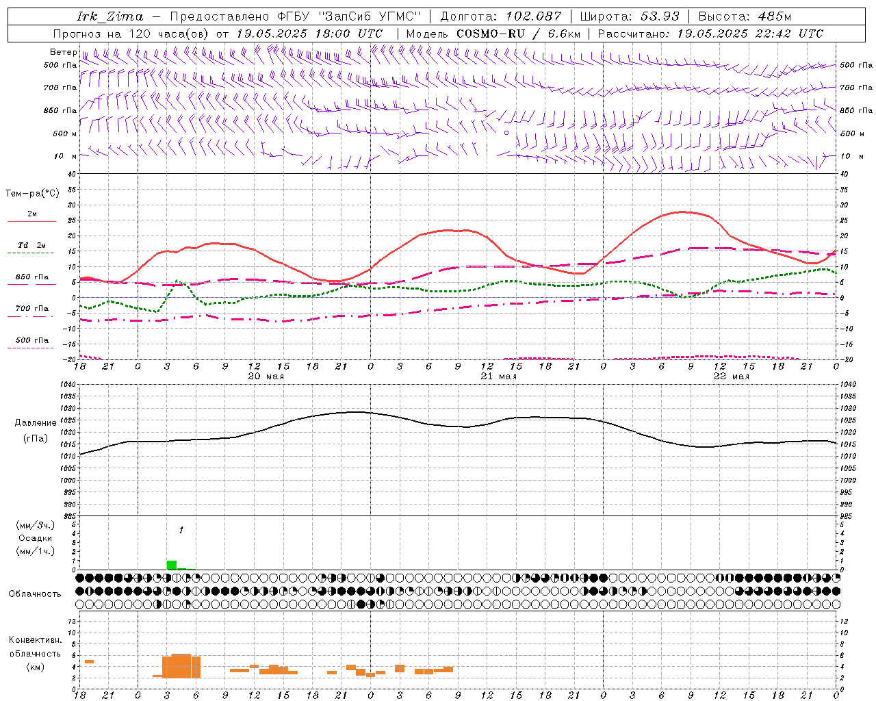Click the '2м' temperature legend entry

[x=32, y=214]
